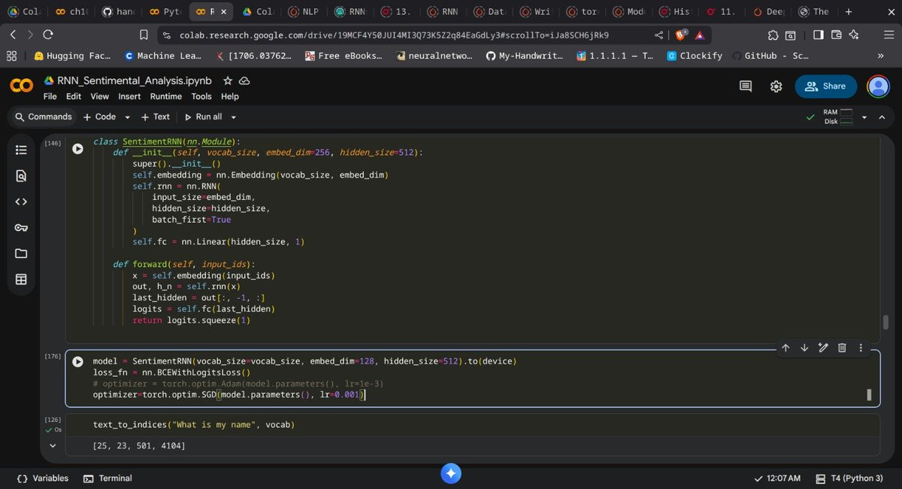902x489 pixels.
Task: Open the Runtime menu
Action: 165,96
